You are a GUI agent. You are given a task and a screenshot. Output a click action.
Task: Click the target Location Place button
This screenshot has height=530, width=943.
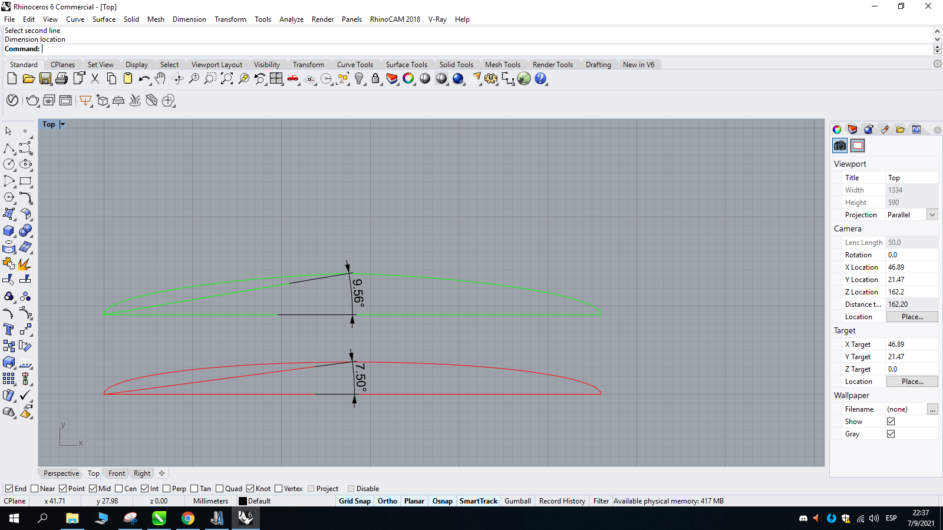[x=912, y=382]
